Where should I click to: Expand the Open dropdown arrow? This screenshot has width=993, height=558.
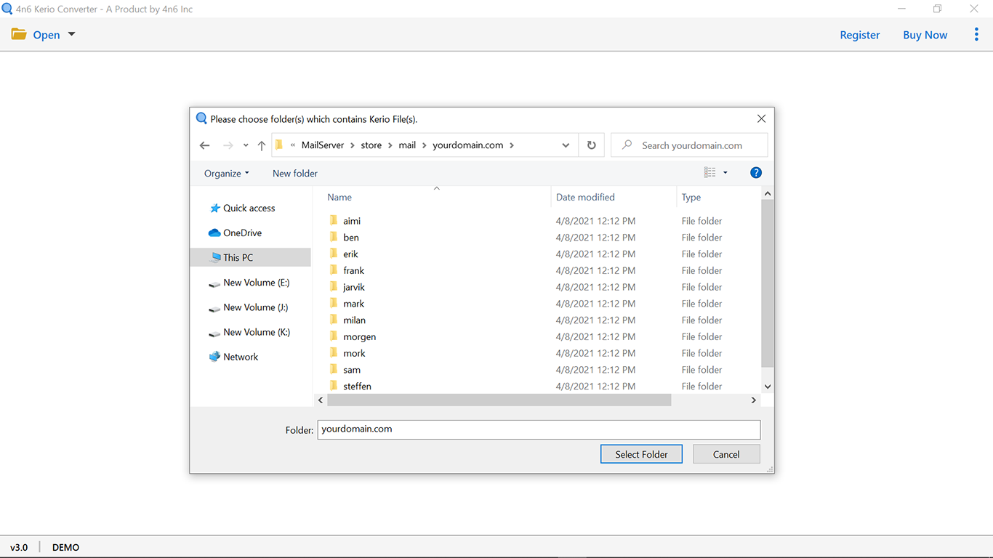71,34
